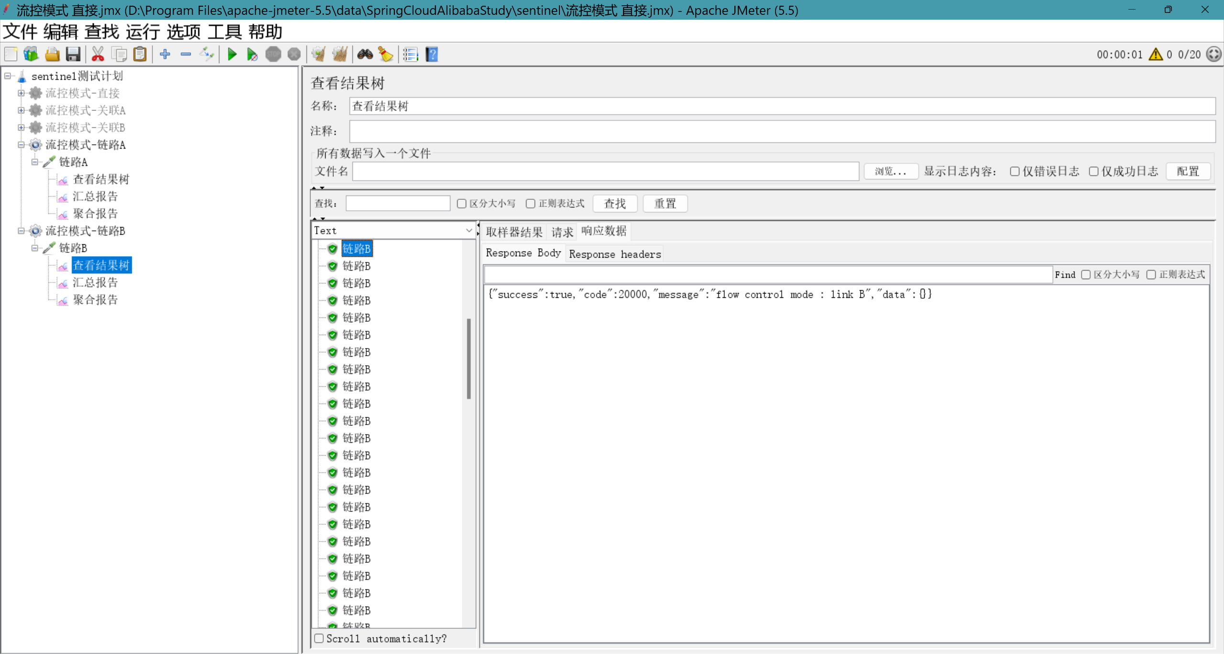
Task: Enable the 仅错误日志 checkbox
Action: point(1015,172)
